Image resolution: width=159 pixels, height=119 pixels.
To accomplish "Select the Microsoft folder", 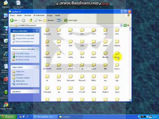I will (82, 78).
